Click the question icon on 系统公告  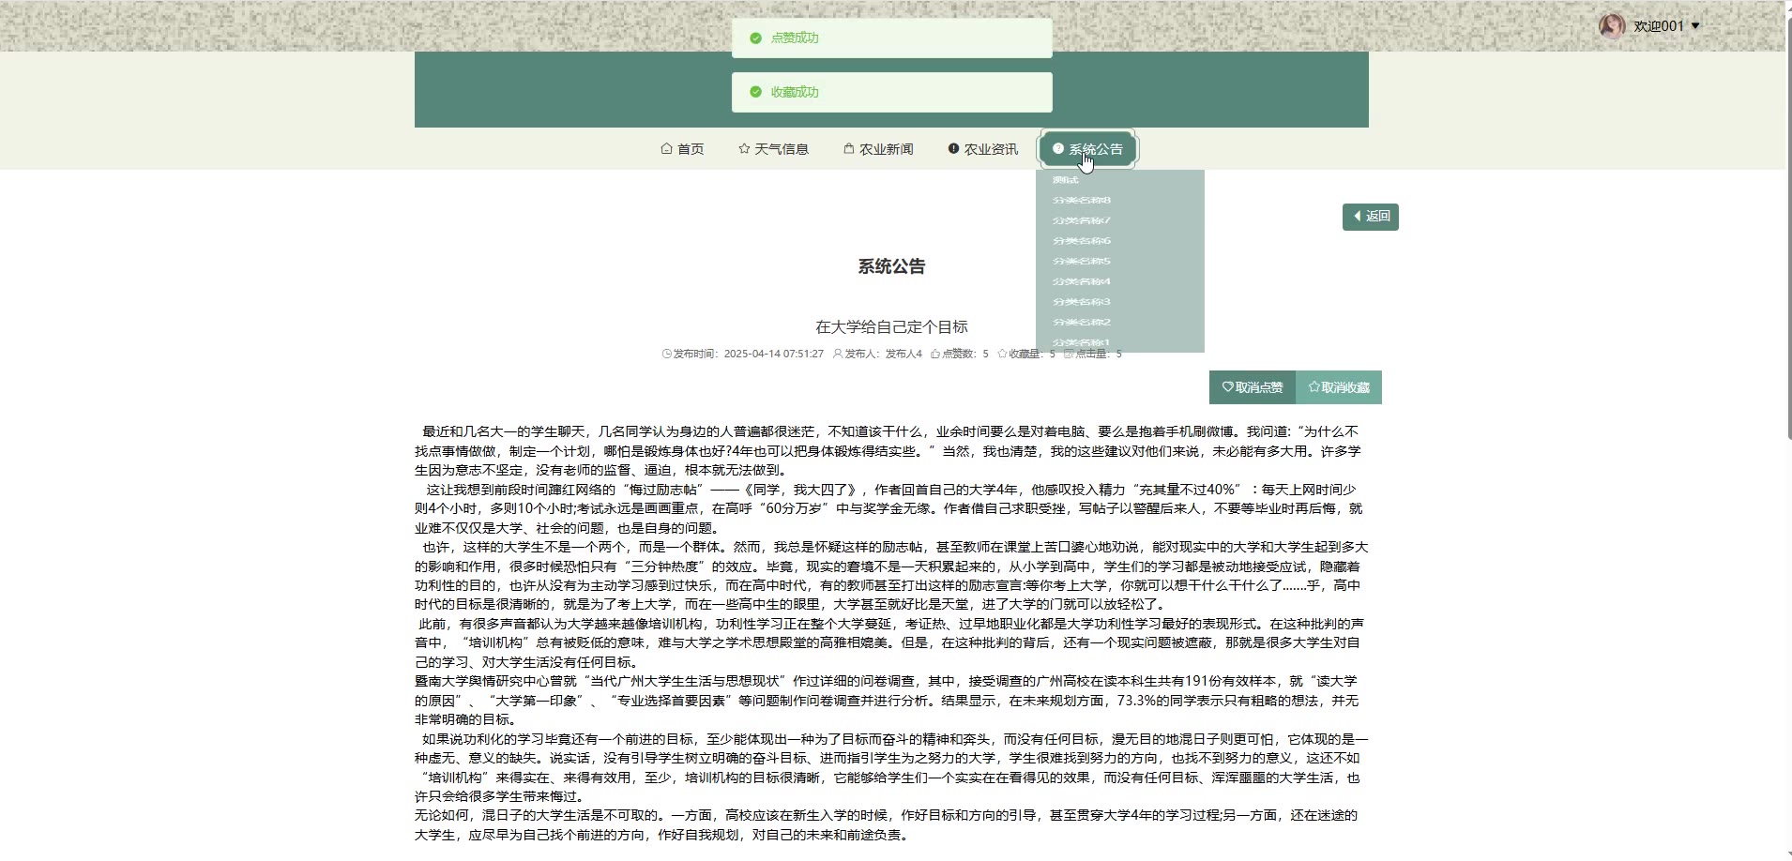point(1058,149)
